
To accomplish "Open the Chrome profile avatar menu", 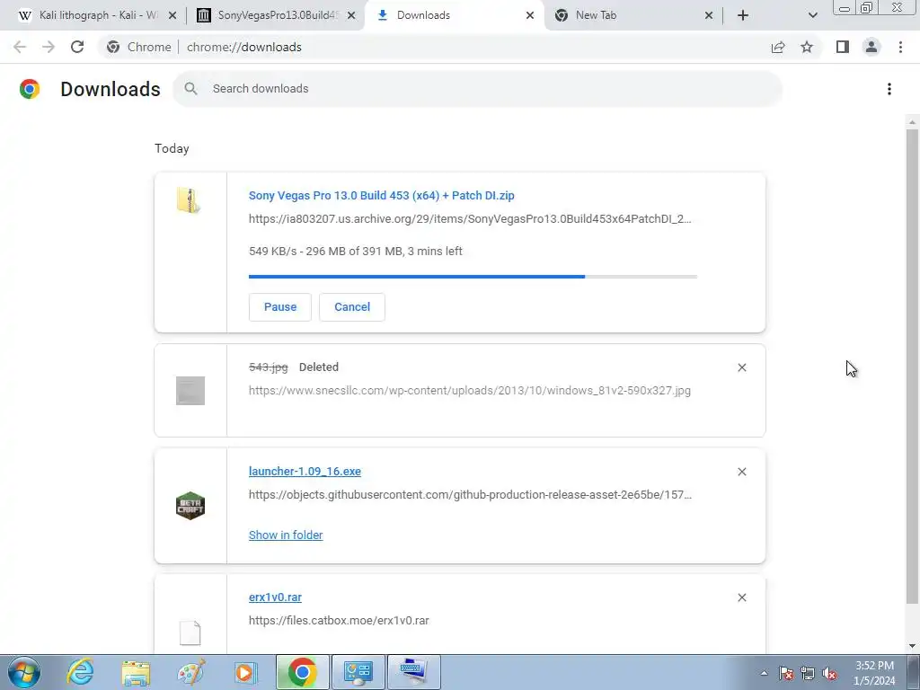I will (871, 47).
